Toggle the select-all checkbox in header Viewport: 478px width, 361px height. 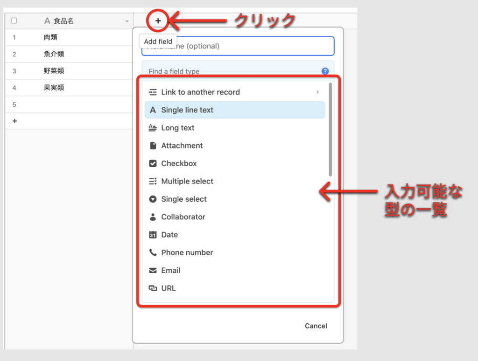14,21
